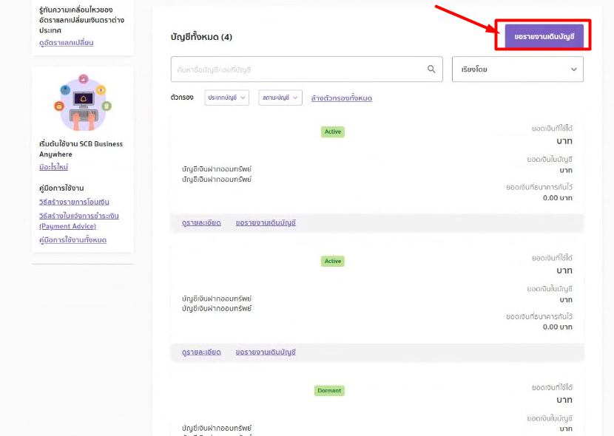Click เริ่มต้นใช้งาน SCB Business Anywhere text
The height and width of the screenshot is (436, 614).
[x=81, y=149]
